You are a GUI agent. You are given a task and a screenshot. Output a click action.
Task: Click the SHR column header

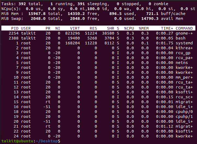111,28
